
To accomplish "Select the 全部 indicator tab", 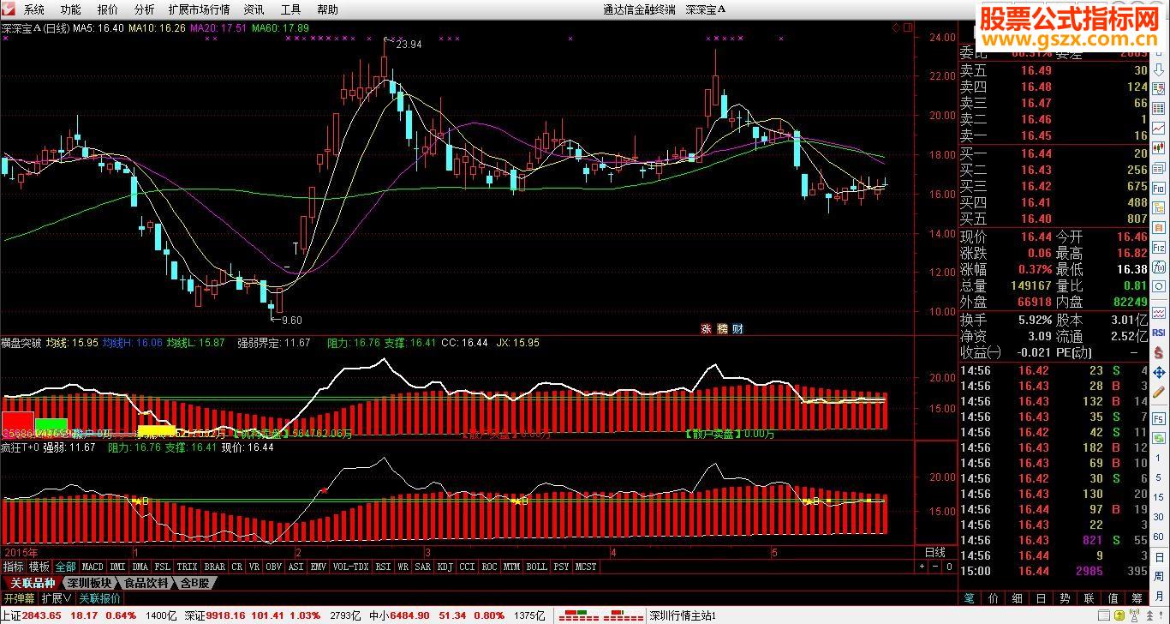I will (66, 567).
